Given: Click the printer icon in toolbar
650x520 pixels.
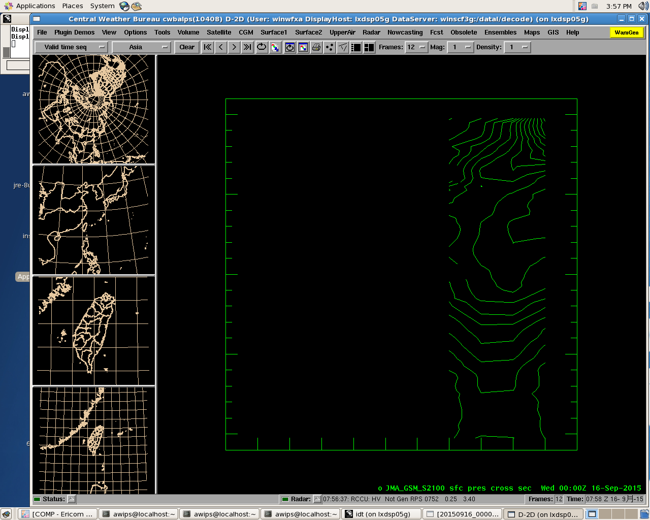Looking at the screenshot, I should point(316,47).
